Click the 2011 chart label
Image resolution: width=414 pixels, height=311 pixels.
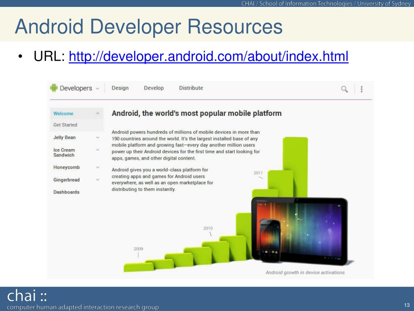point(258,173)
